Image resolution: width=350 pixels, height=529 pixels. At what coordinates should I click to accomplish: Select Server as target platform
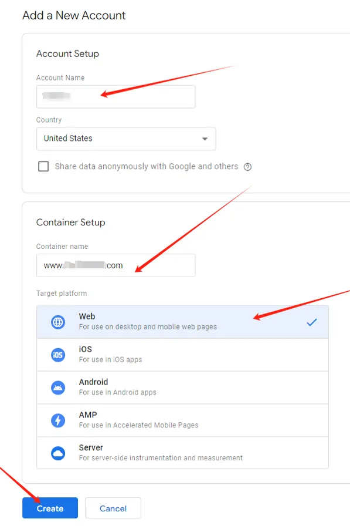182,453
